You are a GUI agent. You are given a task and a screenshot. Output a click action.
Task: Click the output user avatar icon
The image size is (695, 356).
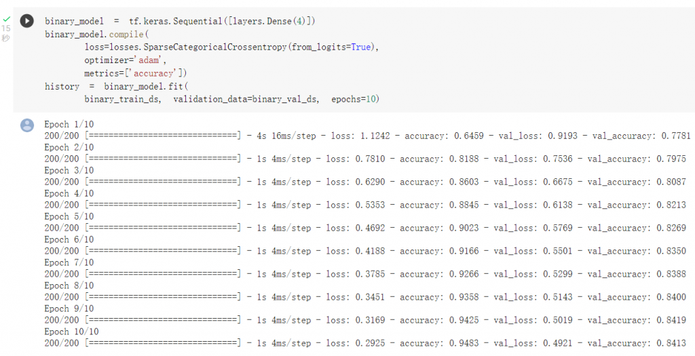pyautogui.click(x=27, y=125)
